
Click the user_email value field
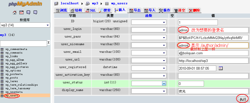pyautogui.click(x=213, y=53)
